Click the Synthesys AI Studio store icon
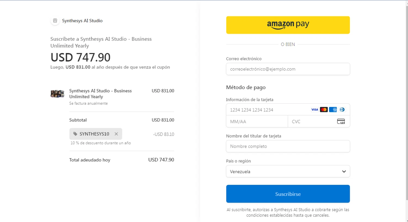Image resolution: width=408 pixels, height=222 pixels. [x=55, y=21]
